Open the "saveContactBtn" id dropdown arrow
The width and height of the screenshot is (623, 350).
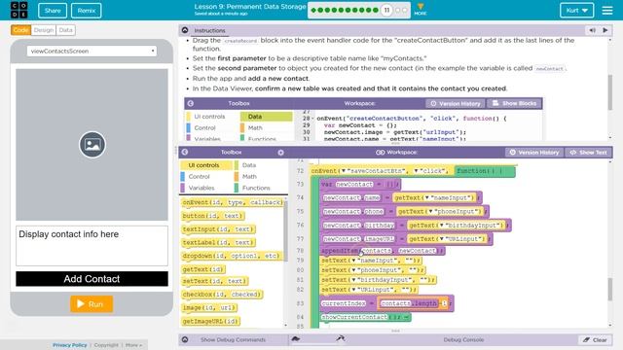pyautogui.click(x=344, y=171)
